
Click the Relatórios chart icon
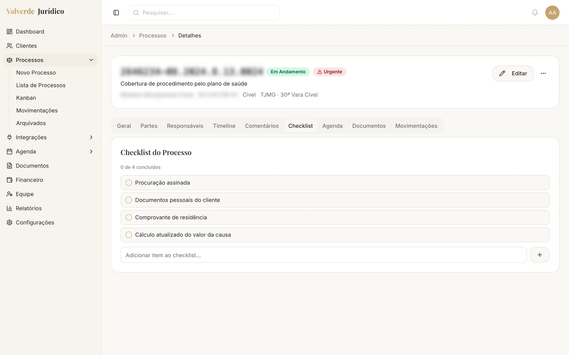coord(10,208)
